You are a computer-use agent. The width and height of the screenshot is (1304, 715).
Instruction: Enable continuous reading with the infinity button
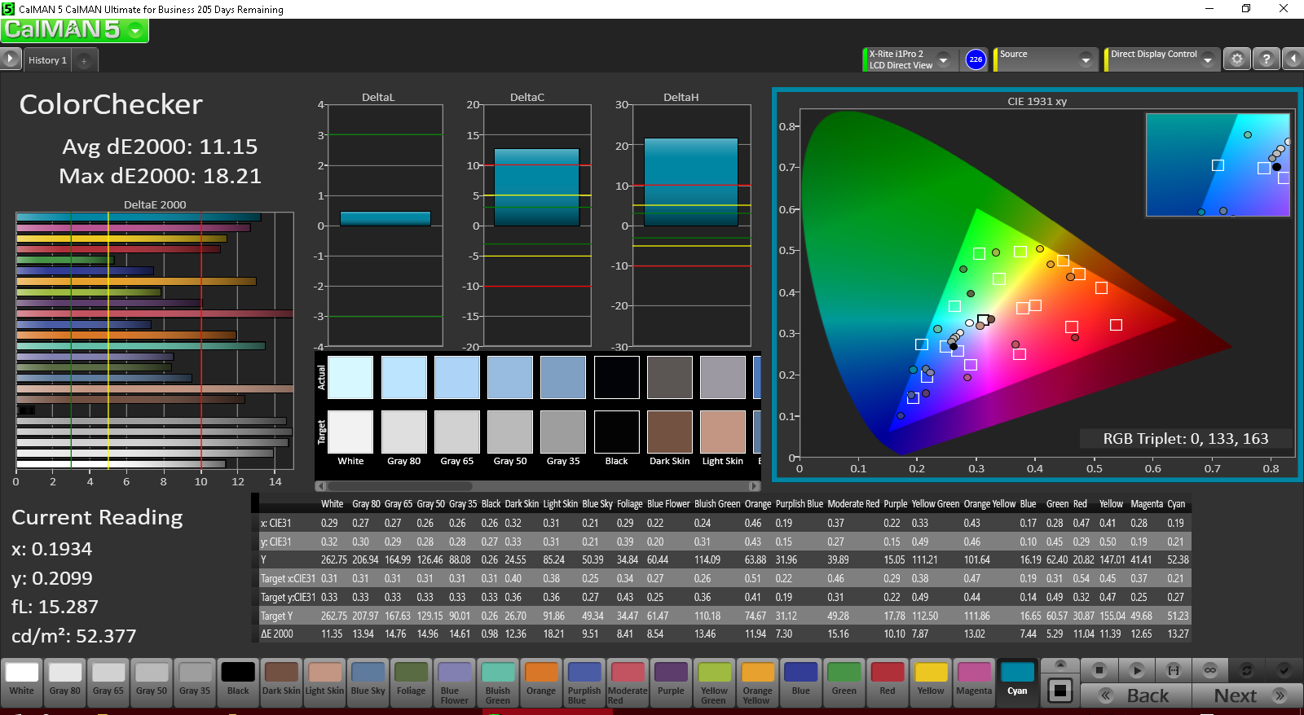coord(1210,670)
